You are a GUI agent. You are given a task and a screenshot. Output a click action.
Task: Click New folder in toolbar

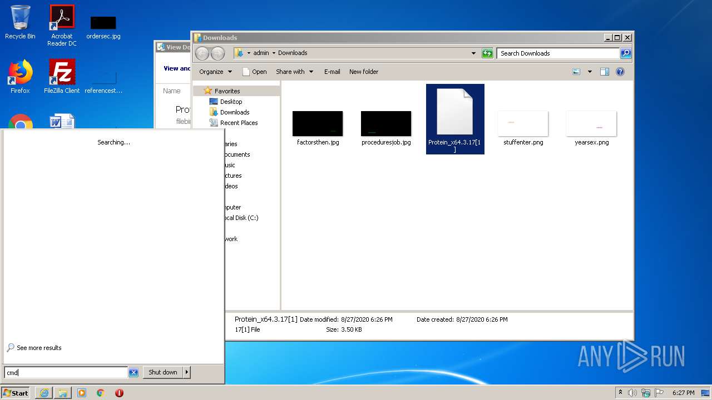click(x=364, y=72)
